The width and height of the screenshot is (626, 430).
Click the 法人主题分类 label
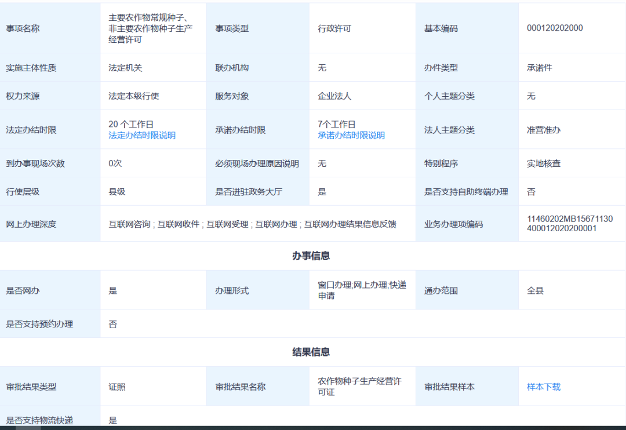pos(449,130)
